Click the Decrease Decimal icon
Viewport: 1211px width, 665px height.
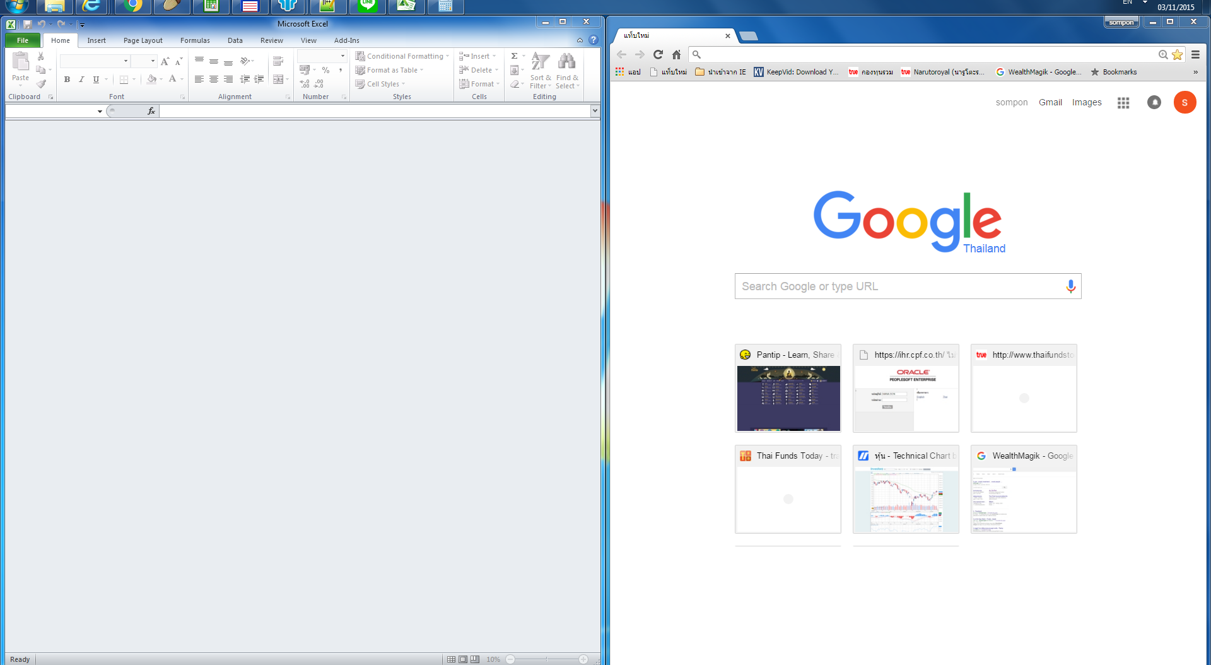point(319,83)
